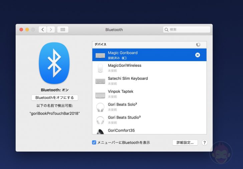Click 未接続 status under Gori Beats Solo³
This screenshot has height=169, width=243.
(x=112, y=110)
